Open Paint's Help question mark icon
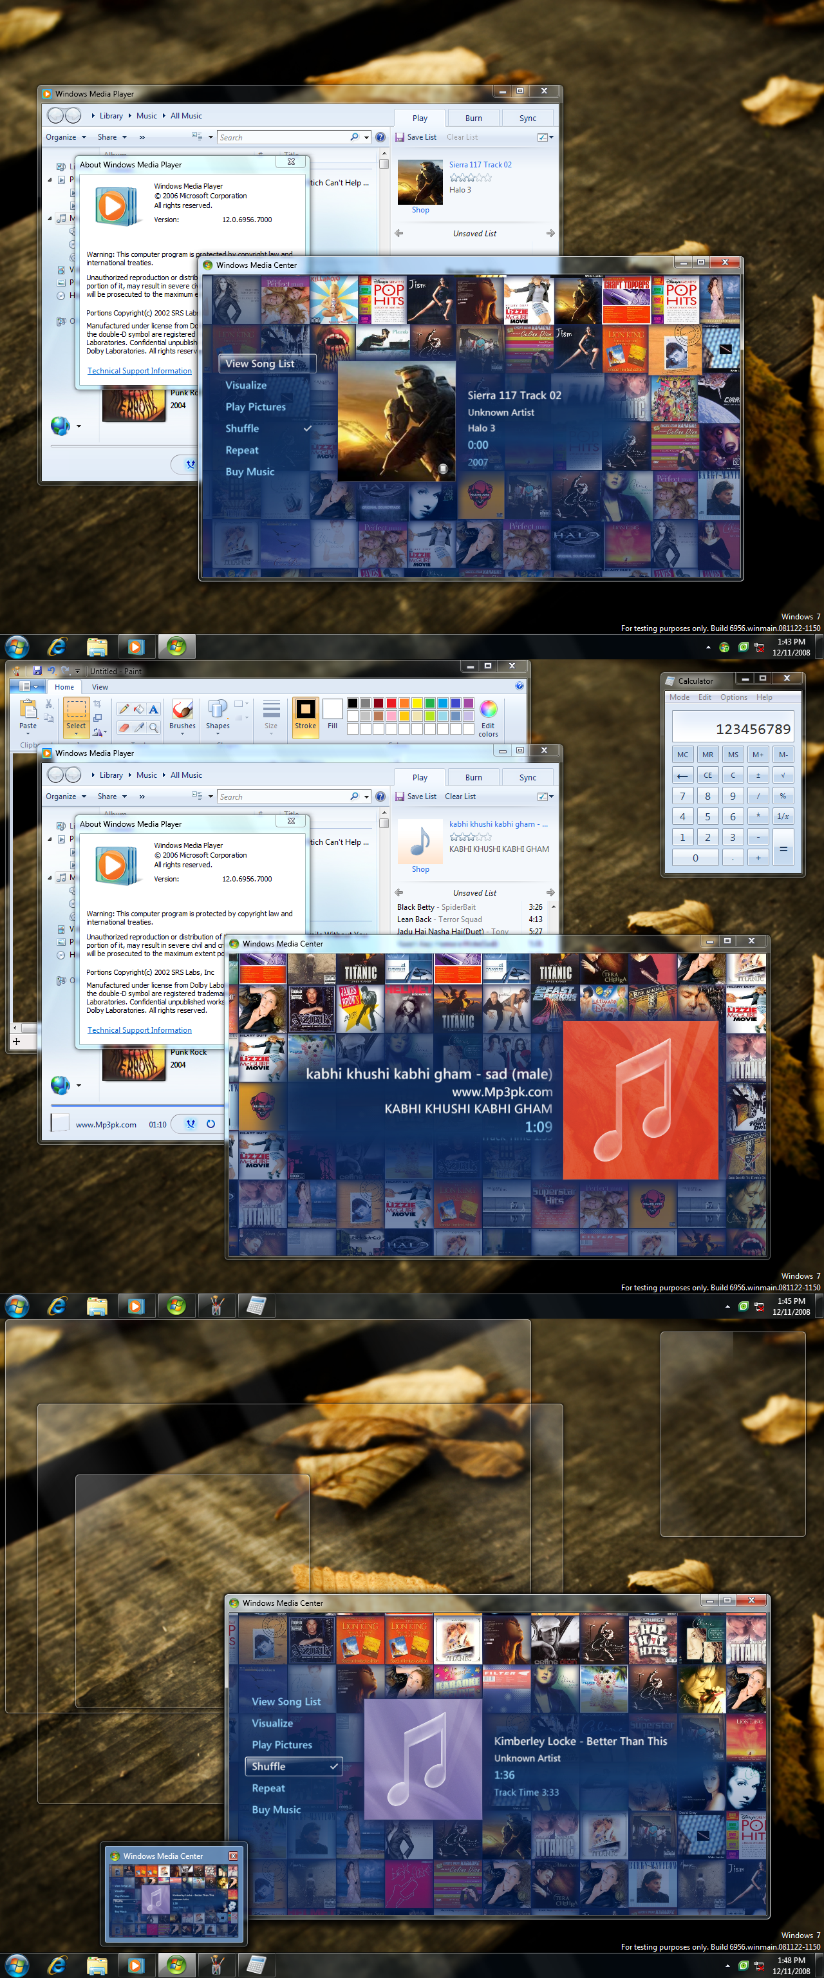This screenshot has width=824, height=1978. coord(519,686)
